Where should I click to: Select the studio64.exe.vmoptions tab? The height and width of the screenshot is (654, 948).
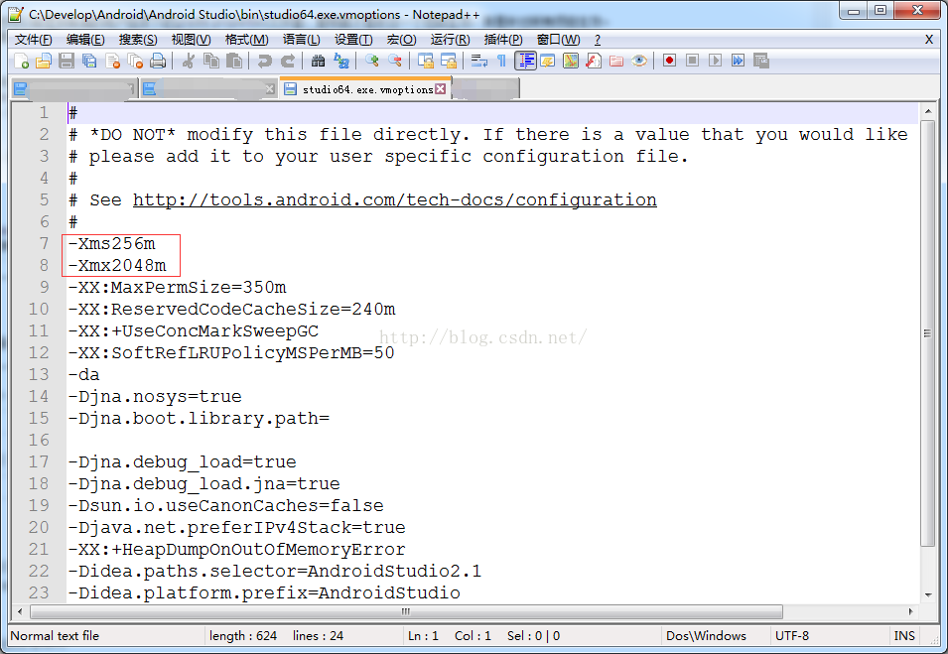(365, 89)
